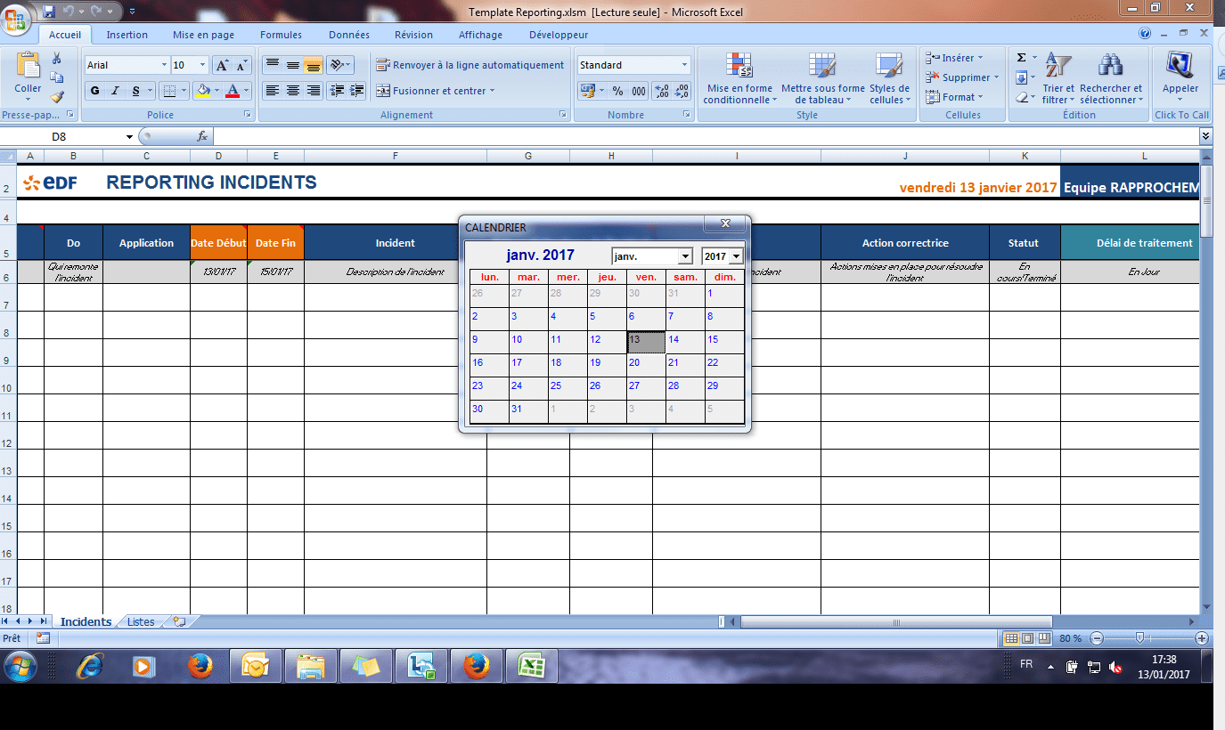Increase the indent
The width and height of the screenshot is (1225, 730).
coord(357,91)
